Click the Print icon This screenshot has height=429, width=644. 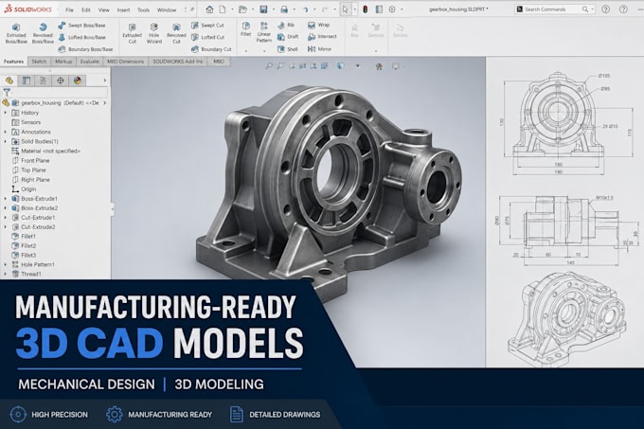[284, 9]
